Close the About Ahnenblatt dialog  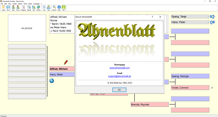pyautogui.click(x=160, y=17)
